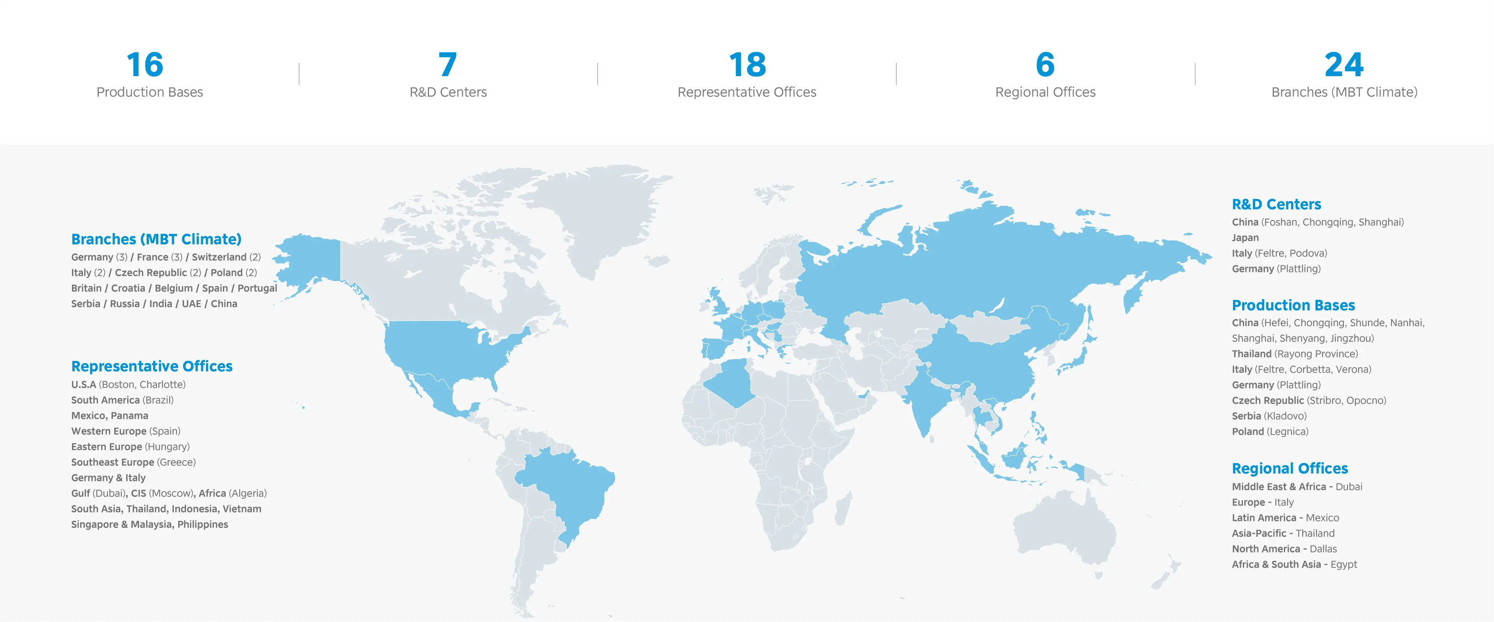Click the 'R&D Centers' blue list heading

pos(1276,204)
